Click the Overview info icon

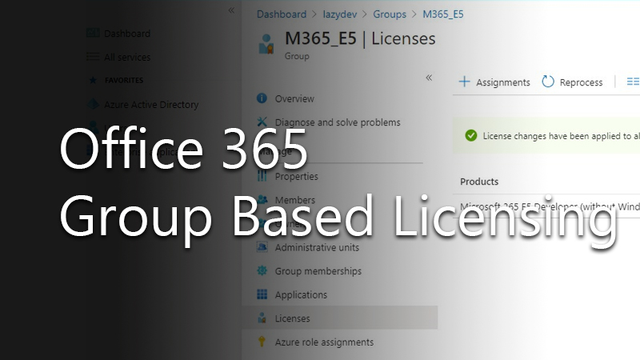coord(262,98)
